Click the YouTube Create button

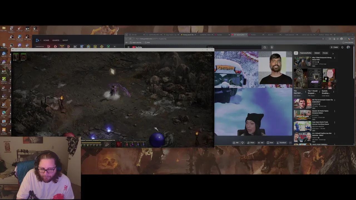(x=334, y=47)
